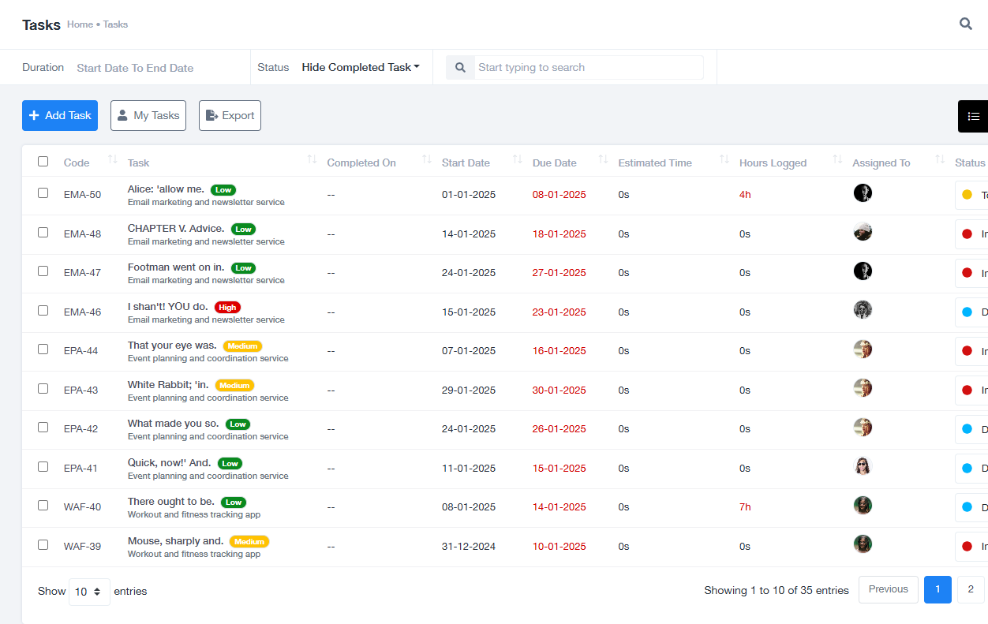
Task: Check the box for WAF-39 row
Action: click(x=43, y=544)
